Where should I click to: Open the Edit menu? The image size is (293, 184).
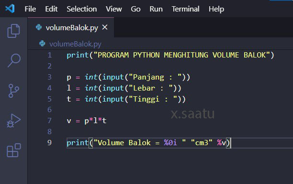tap(51, 9)
